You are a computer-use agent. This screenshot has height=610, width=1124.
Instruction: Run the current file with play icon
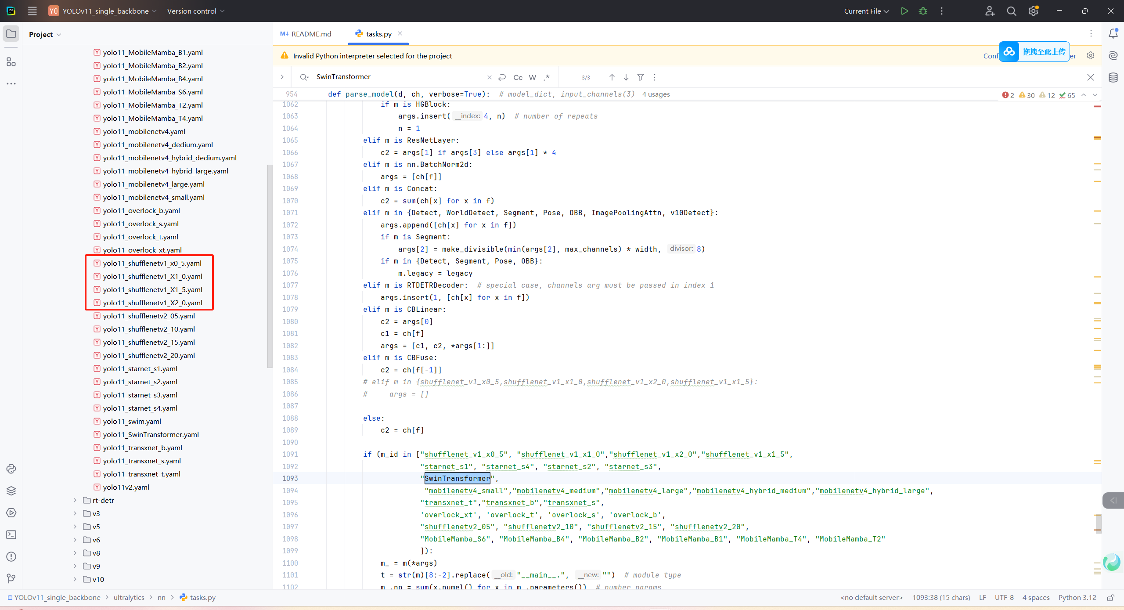coord(904,11)
